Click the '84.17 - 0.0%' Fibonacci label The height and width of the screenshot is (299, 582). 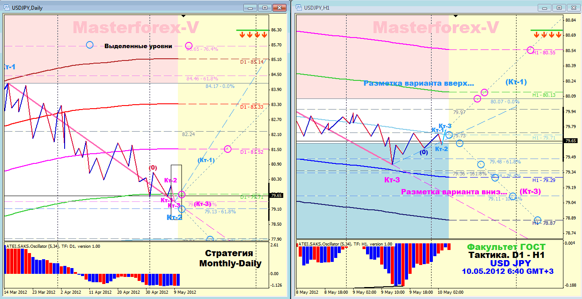(220, 86)
